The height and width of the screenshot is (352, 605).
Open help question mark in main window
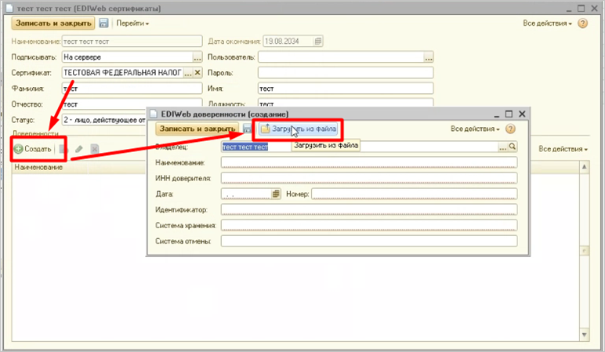tap(582, 24)
